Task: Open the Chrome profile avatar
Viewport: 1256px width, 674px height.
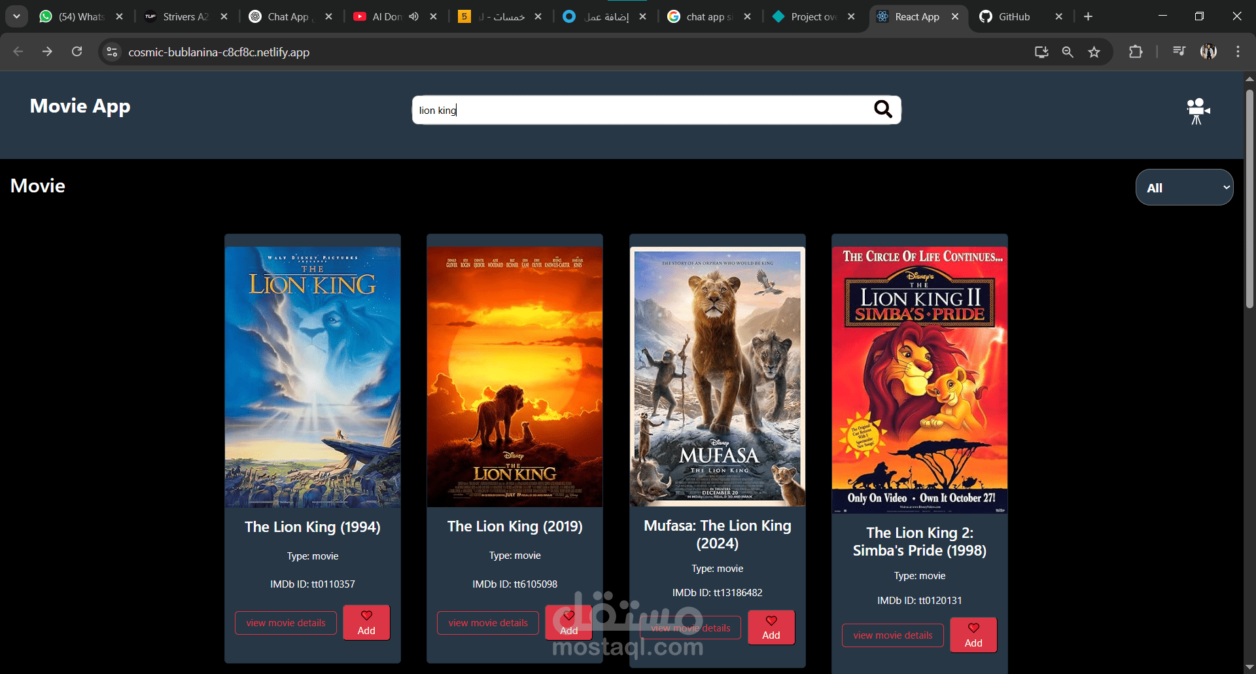Action: pos(1208,52)
